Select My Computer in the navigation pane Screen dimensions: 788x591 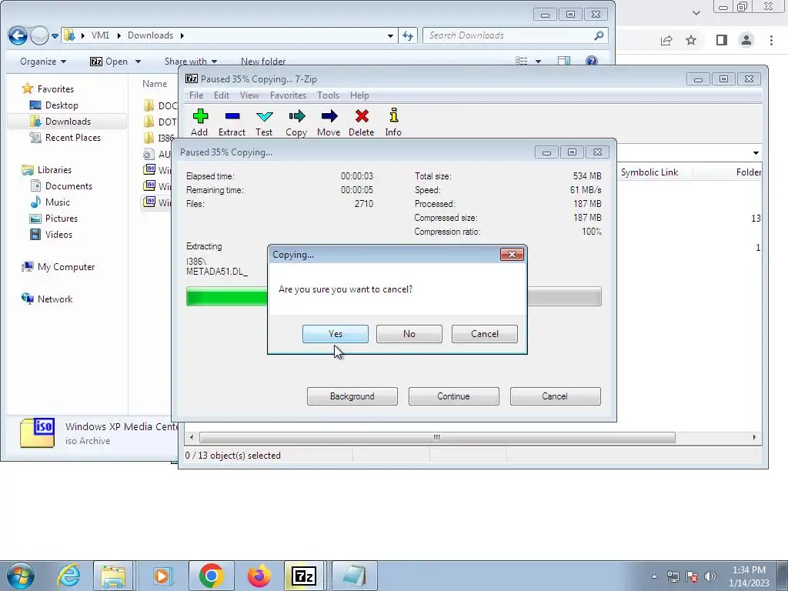(x=58, y=267)
